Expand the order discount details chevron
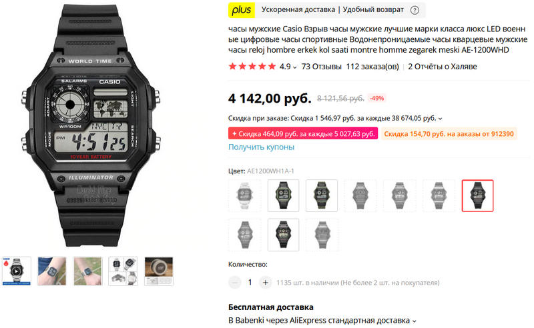The image size is (534, 328). [441, 119]
